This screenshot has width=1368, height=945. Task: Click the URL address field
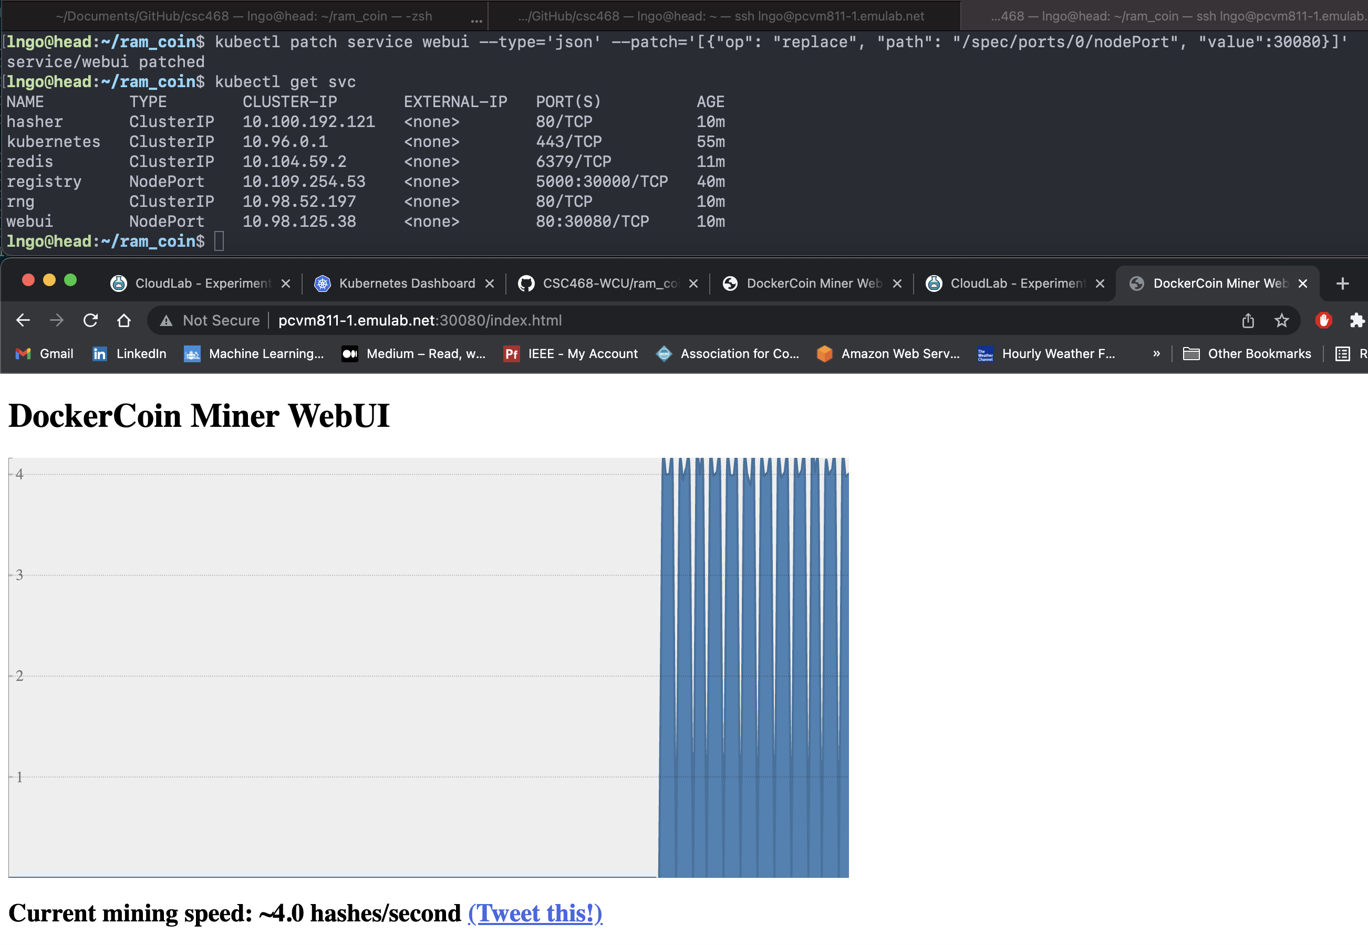point(723,320)
